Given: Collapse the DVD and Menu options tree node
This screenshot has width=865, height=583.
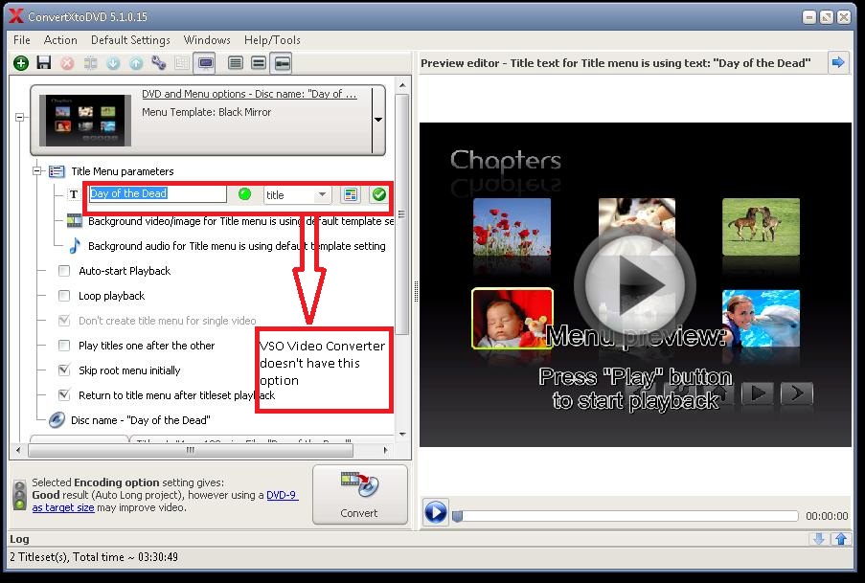Looking at the screenshot, I should (20, 117).
